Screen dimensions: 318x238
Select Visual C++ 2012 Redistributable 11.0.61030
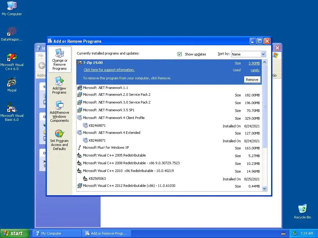(x=169, y=186)
